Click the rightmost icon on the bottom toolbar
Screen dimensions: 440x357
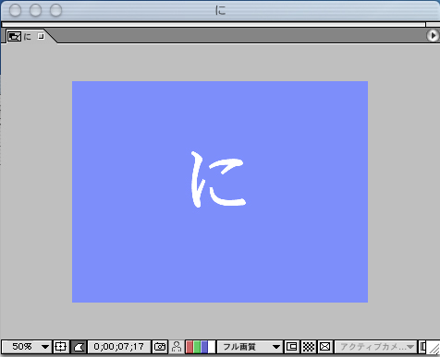pos(422,347)
